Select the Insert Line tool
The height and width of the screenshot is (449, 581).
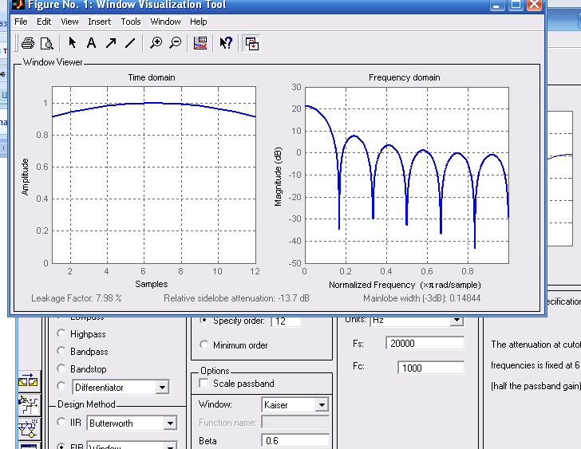pyautogui.click(x=130, y=43)
